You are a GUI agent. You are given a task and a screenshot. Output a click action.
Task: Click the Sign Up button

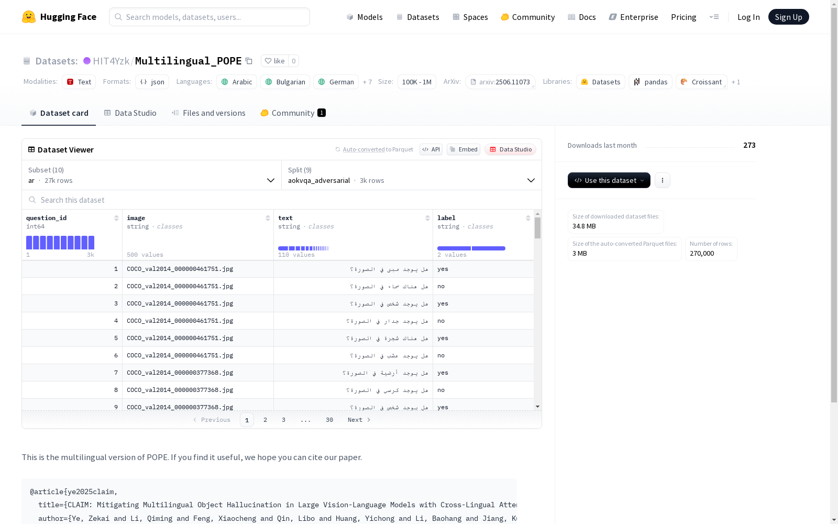pyautogui.click(x=788, y=17)
